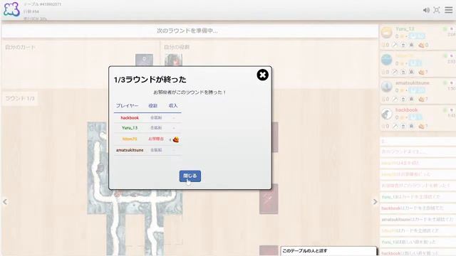The image size is (456, 256).
Task: Open the blue avatar of second player
Action: coord(387,60)
